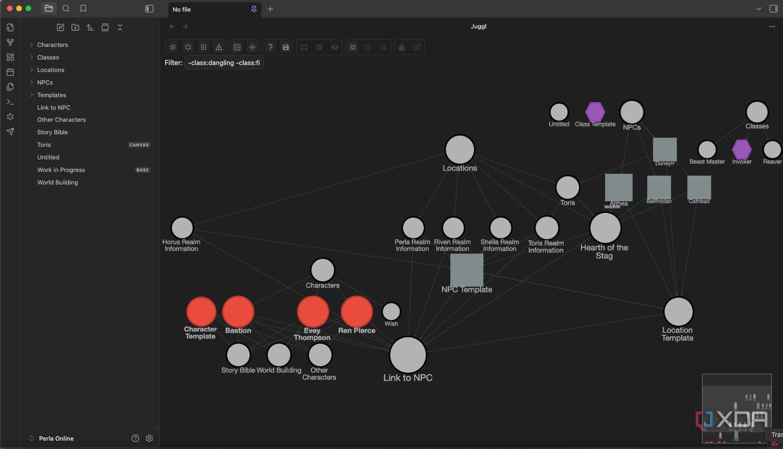The image size is (783, 449).
Task: Open the graph view from the left ribbon
Action: coord(10,42)
